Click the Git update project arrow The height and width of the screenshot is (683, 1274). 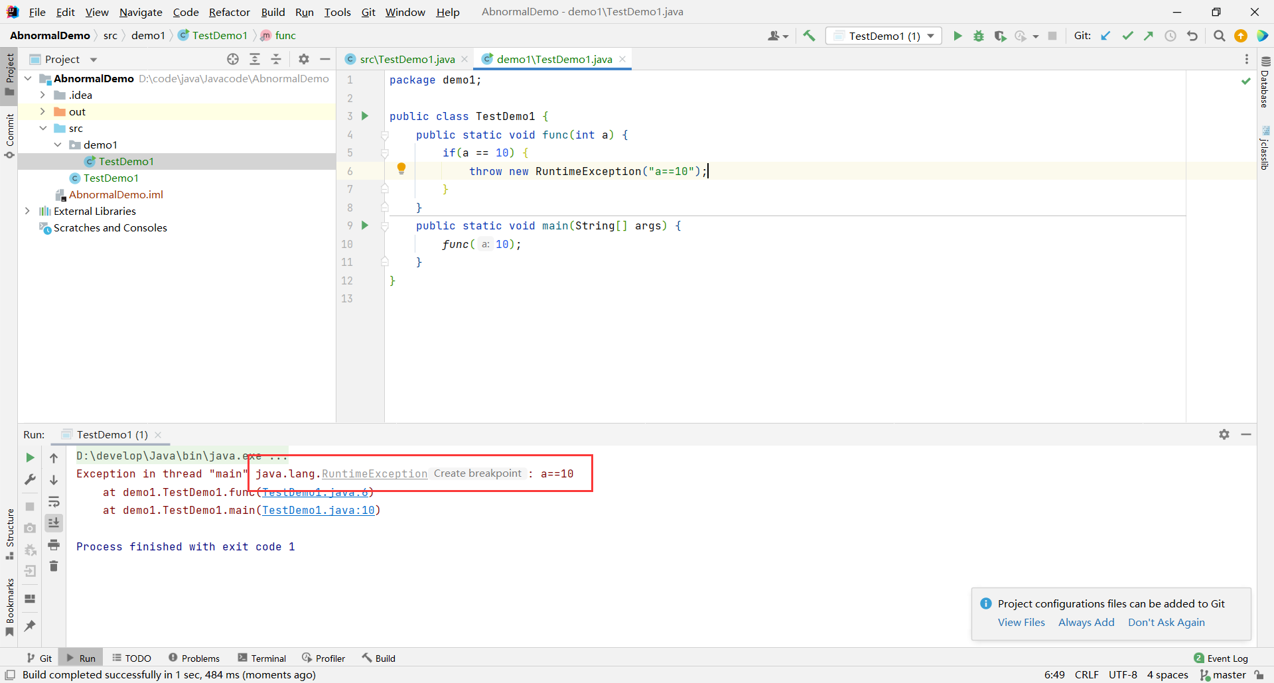[x=1105, y=36]
